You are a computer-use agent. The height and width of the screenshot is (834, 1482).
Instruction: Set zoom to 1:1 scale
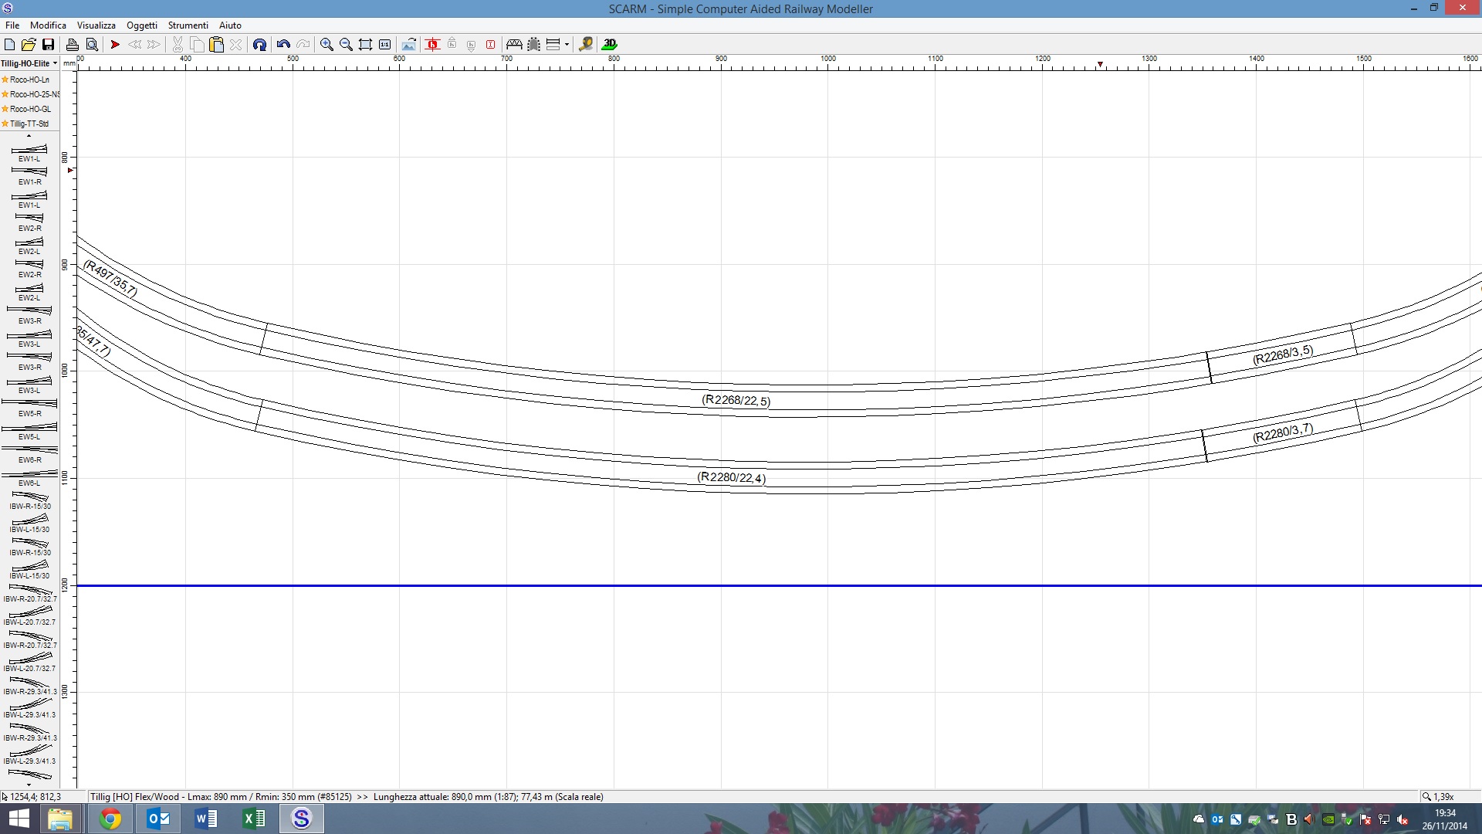[x=384, y=45]
